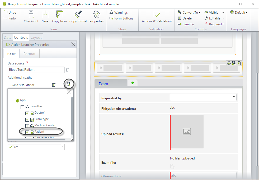Select the Medical Center entity
The width and height of the screenshot is (259, 180).
pyautogui.click(x=45, y=125)
